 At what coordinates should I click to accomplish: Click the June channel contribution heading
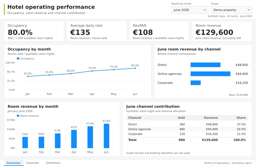[153, 107]
